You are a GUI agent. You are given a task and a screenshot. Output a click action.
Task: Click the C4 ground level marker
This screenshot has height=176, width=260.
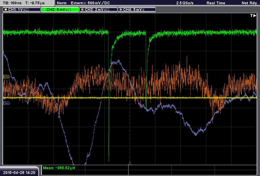(7, 103)
